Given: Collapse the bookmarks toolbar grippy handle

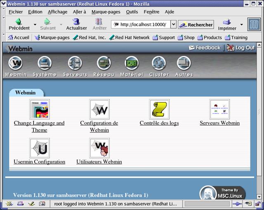Looking at the screenshot, I should (x=4, y=38).
